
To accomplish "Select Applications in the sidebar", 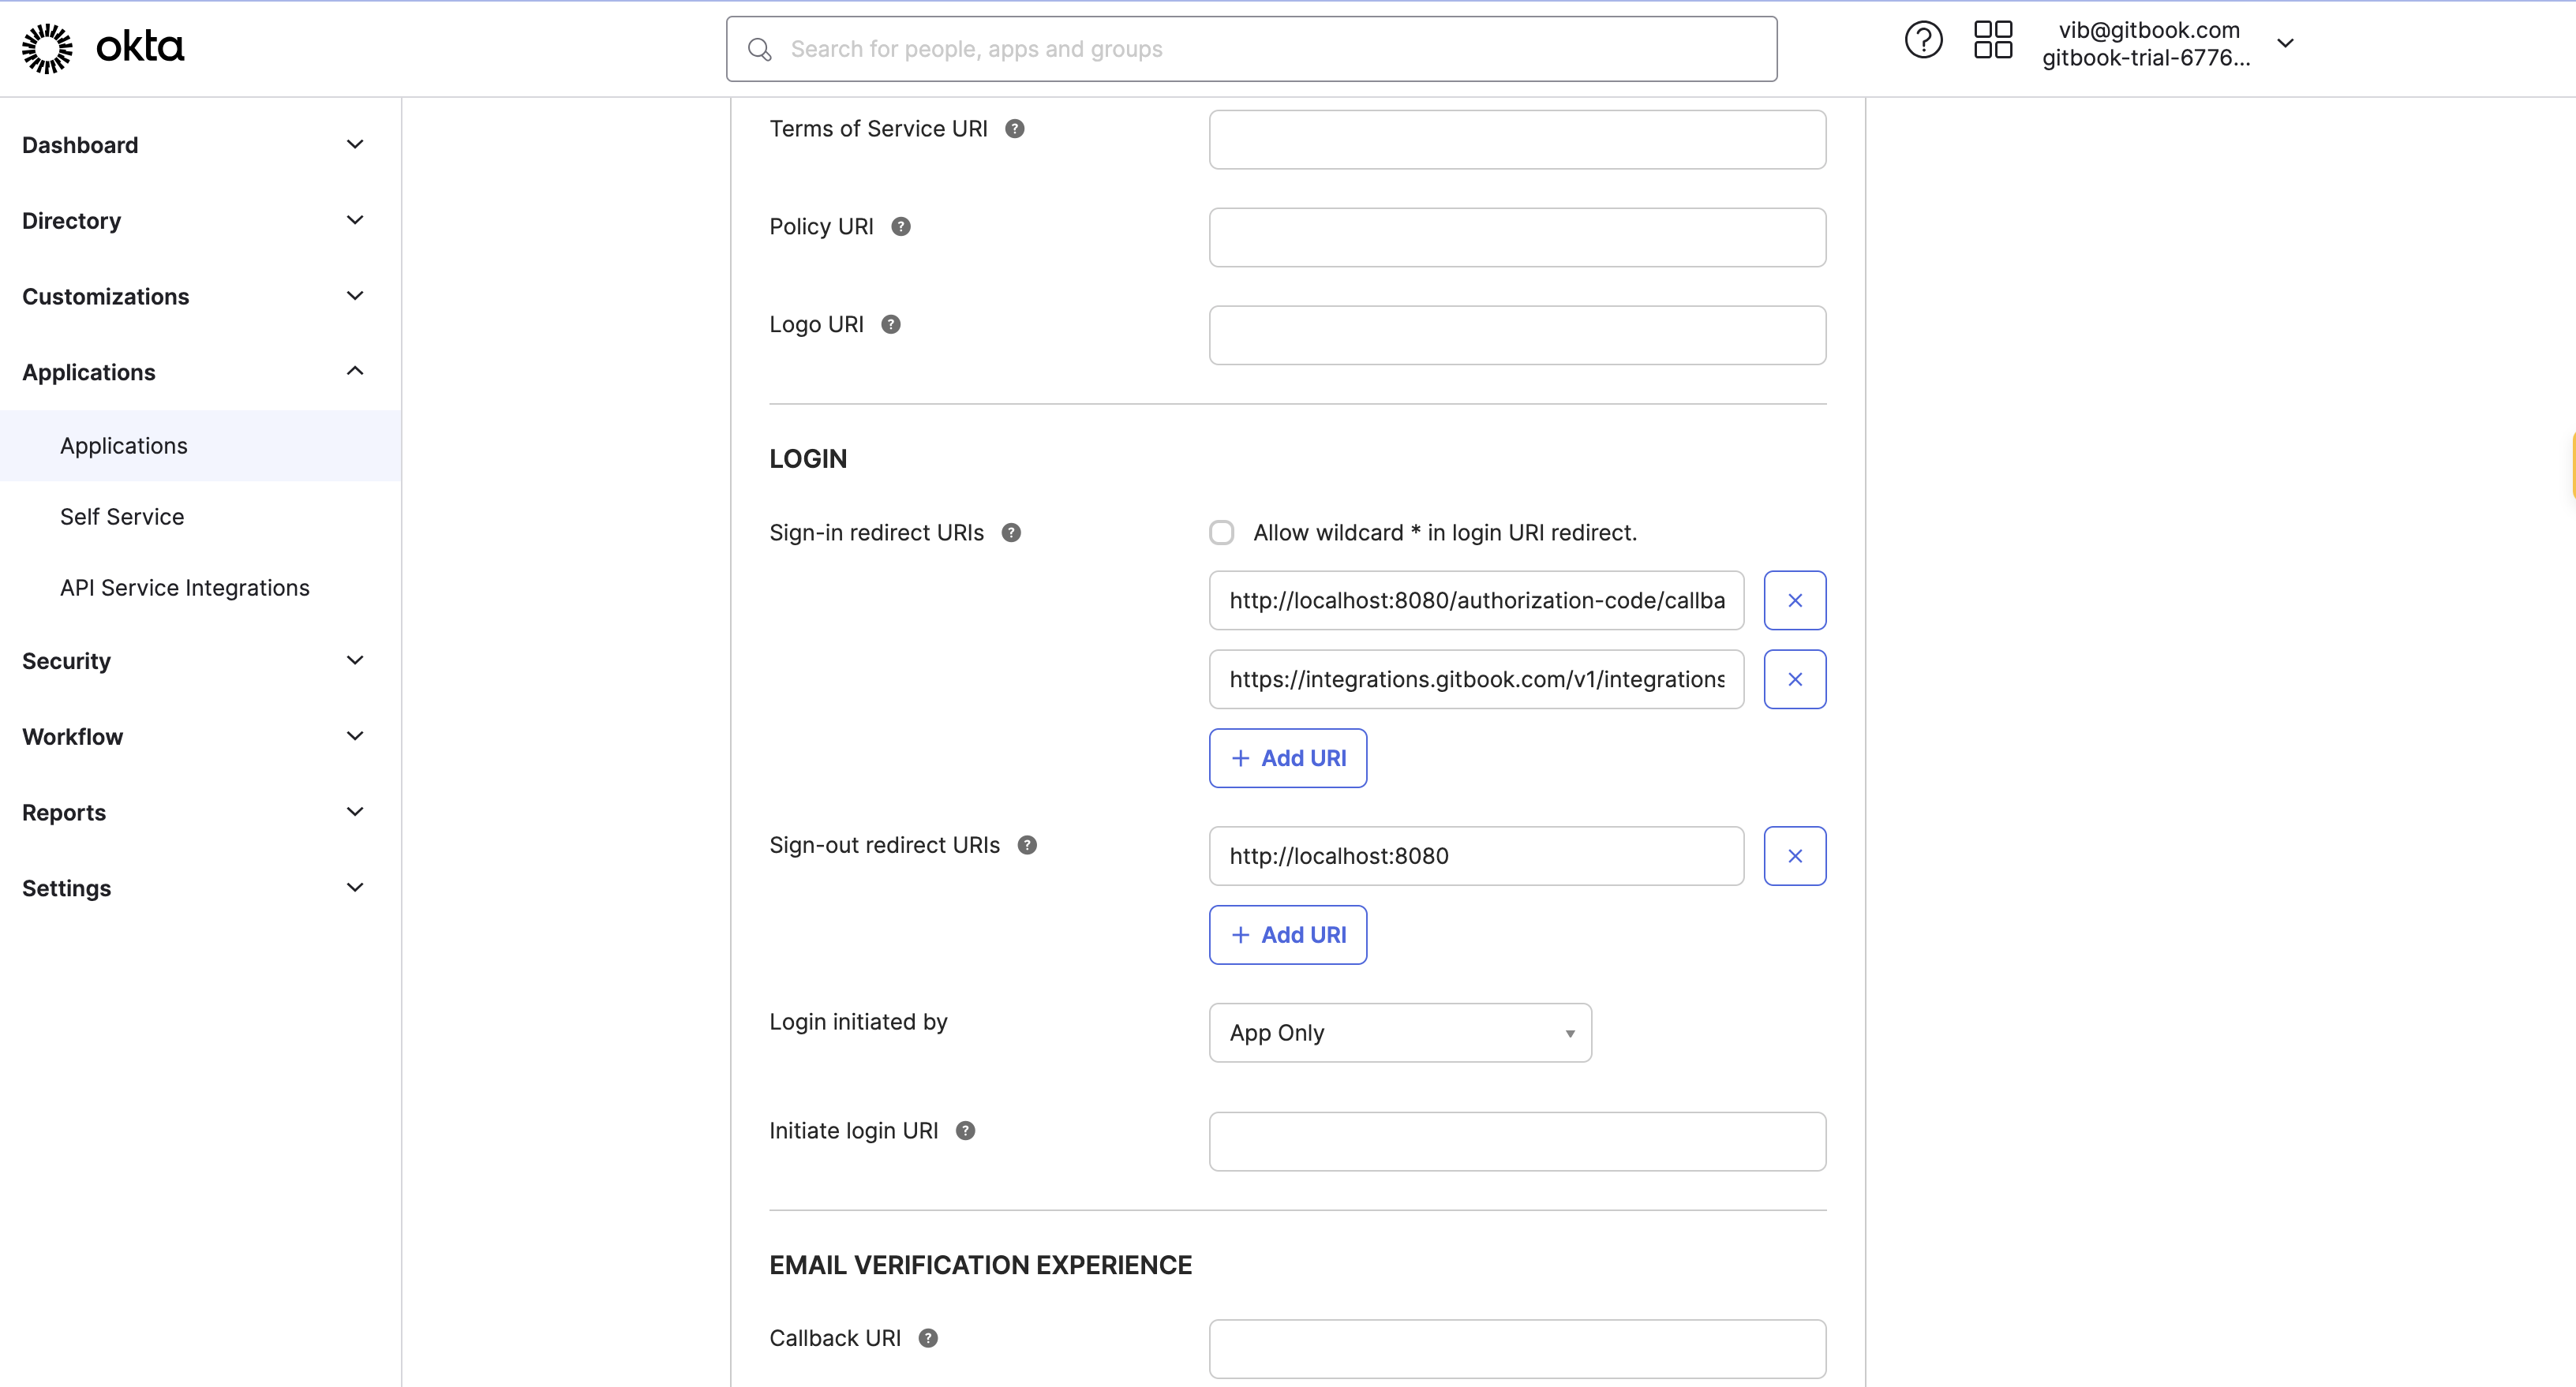I will [123, 446].
